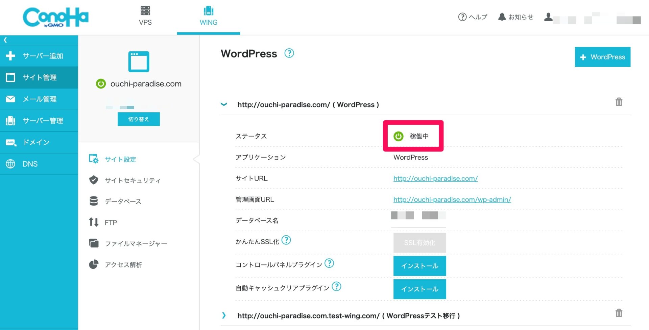Click the help icon beside 自動キャッシュクリアプラグイン
This screenshot has width=649, height=330.
pos(336,287)
